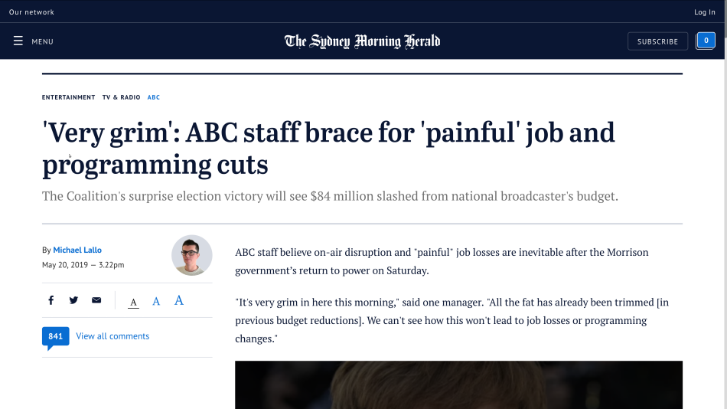The height and width of the screenshot is (409, 727).
Task: Click the quote paragraph 'It's very grim'
Action: coord(452,320)
